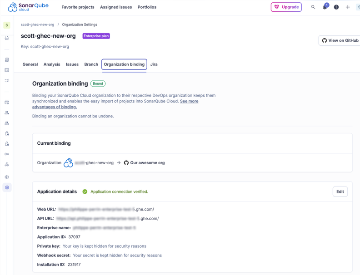Click the blurred Enterprise name value
The image size is (360, 275).
coord(105,228)
